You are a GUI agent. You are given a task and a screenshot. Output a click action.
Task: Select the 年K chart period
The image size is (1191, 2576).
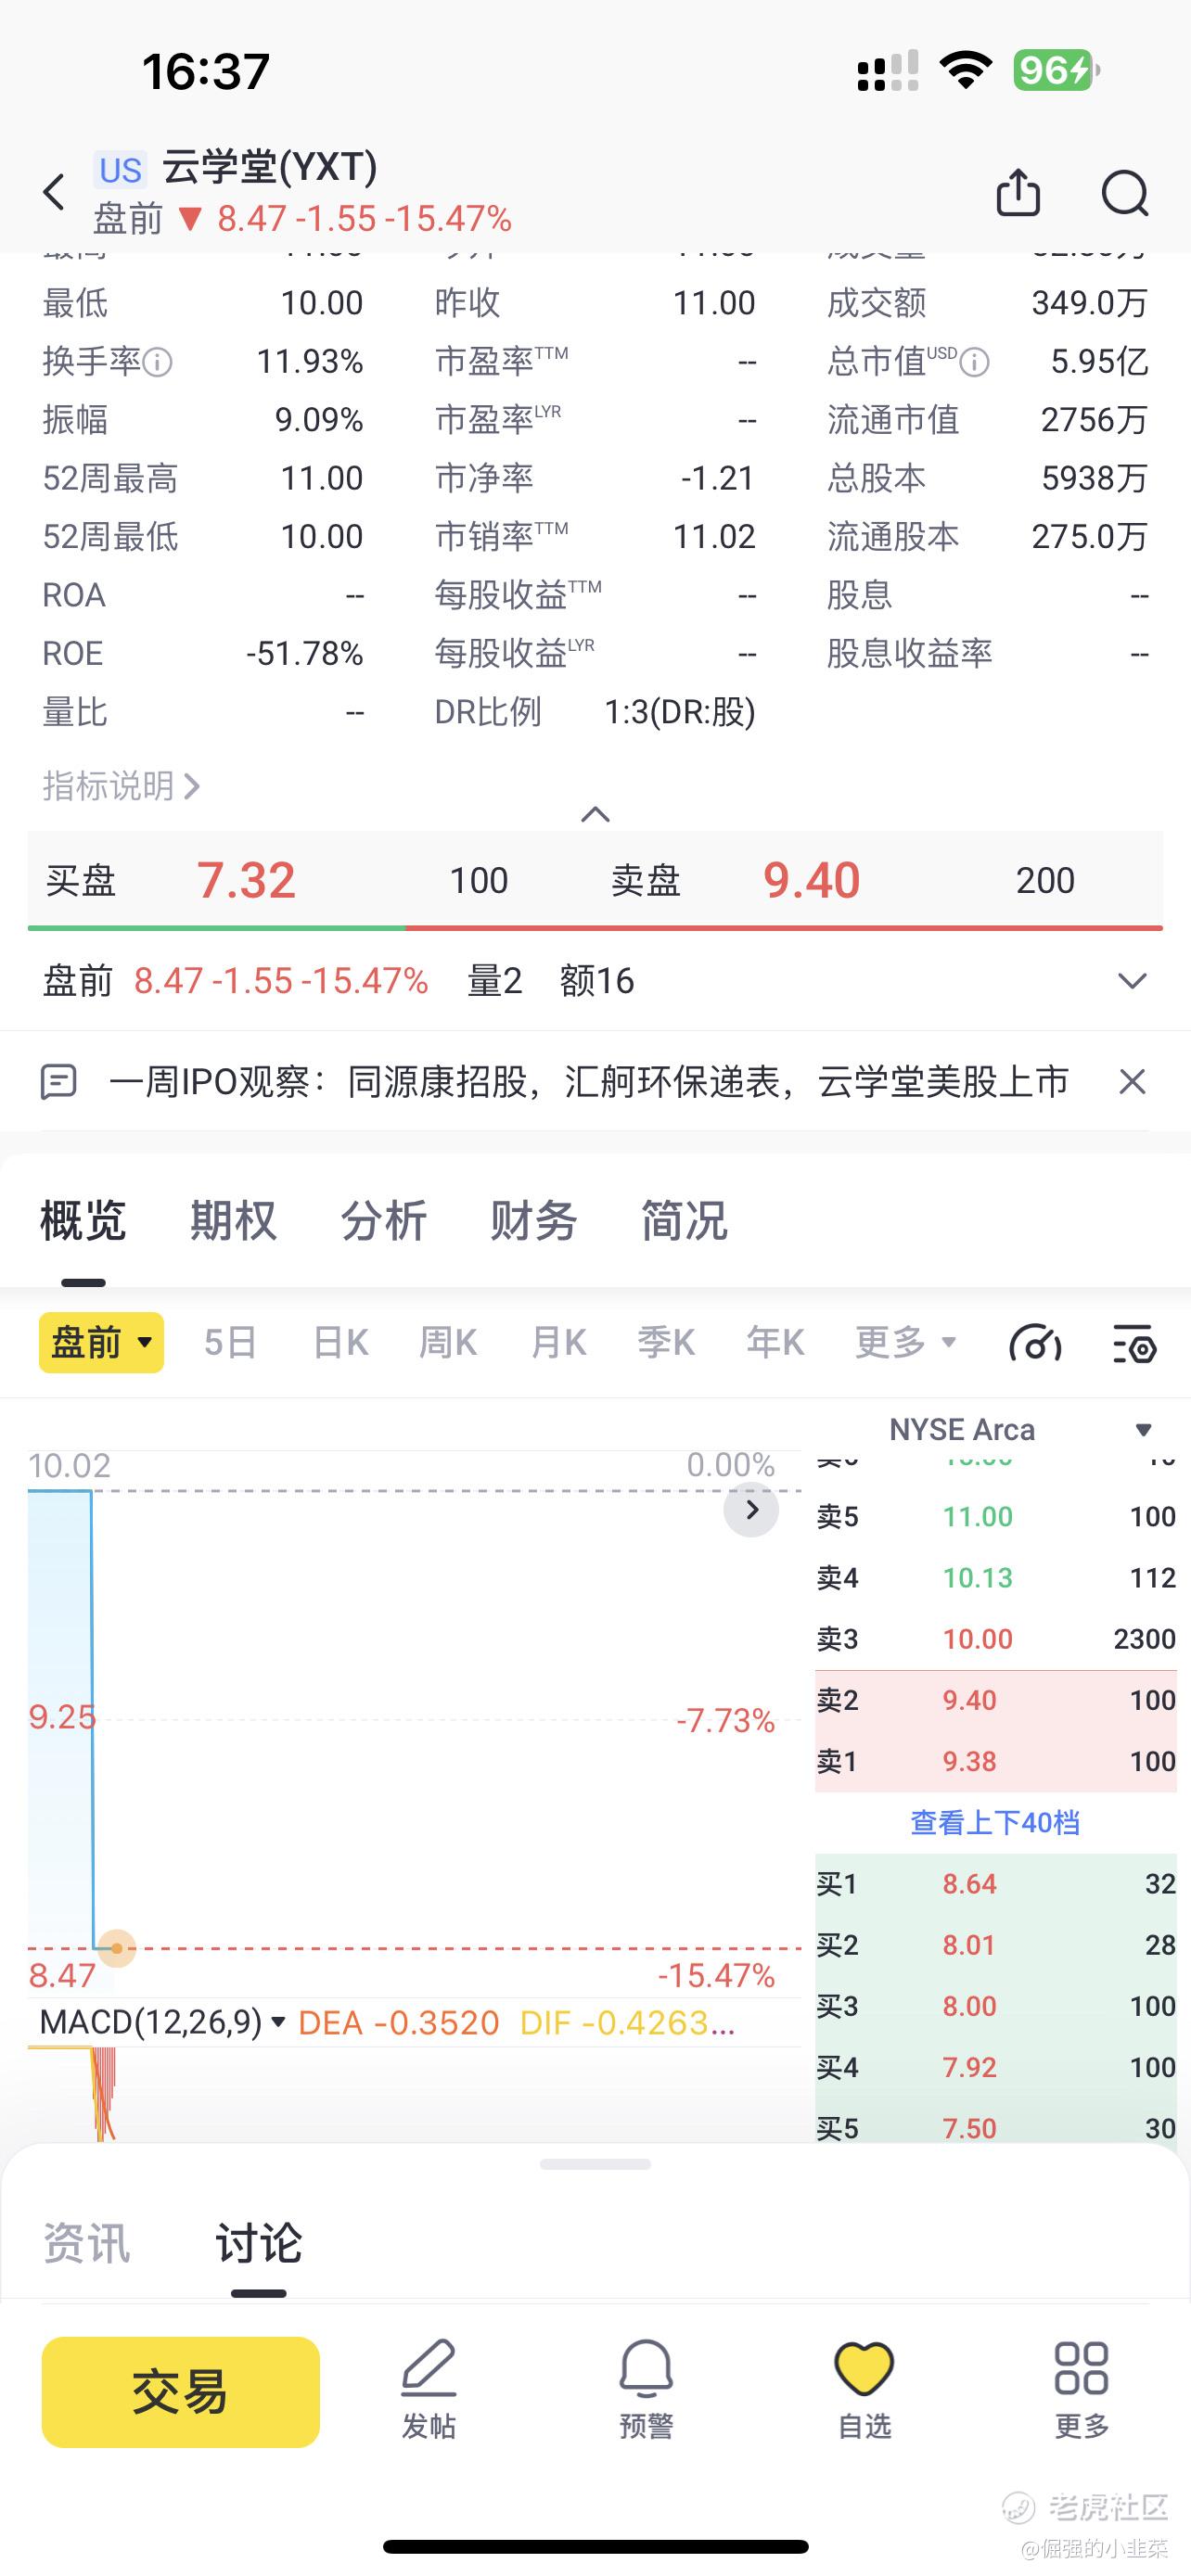pyautogui.click(x=775, y=1342)
